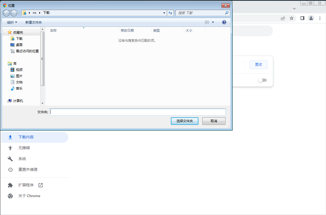Click the tab search chevron in Chrome
The image size is (326, 215).
coord(294,9)
